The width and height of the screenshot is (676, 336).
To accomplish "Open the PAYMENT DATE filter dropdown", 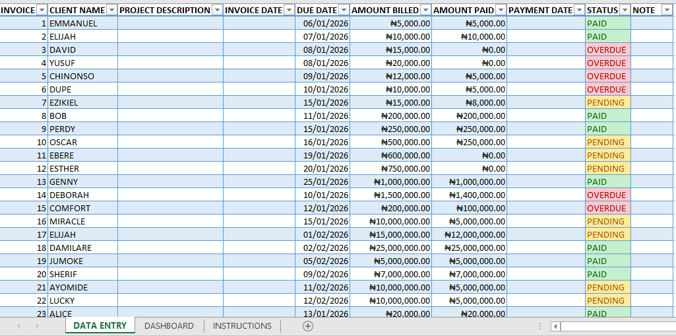I will (580, 10).
